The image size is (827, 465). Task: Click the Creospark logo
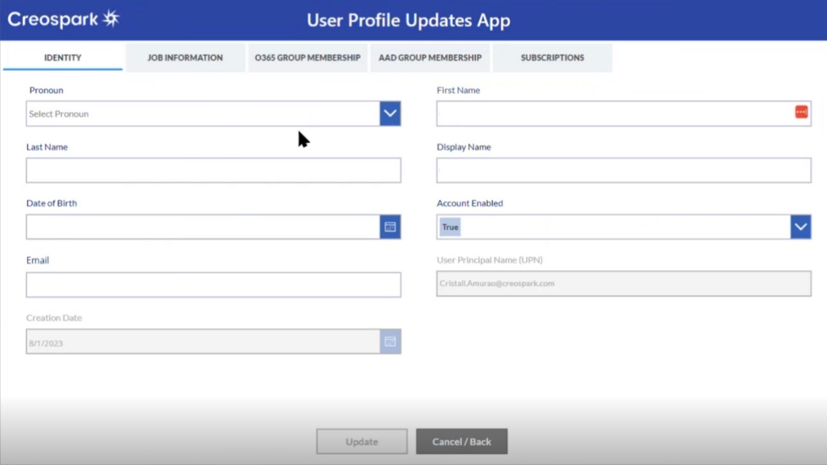[x=63, y=19]
